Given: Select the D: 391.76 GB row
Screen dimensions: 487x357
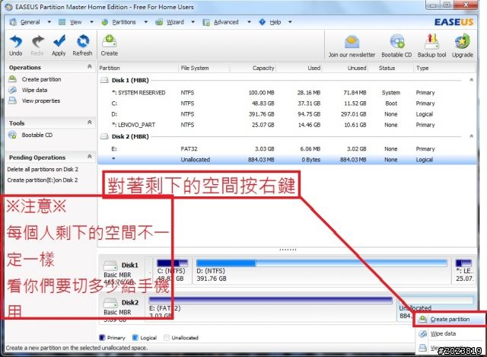Looking at the screenshot, I should click(287, 114).
